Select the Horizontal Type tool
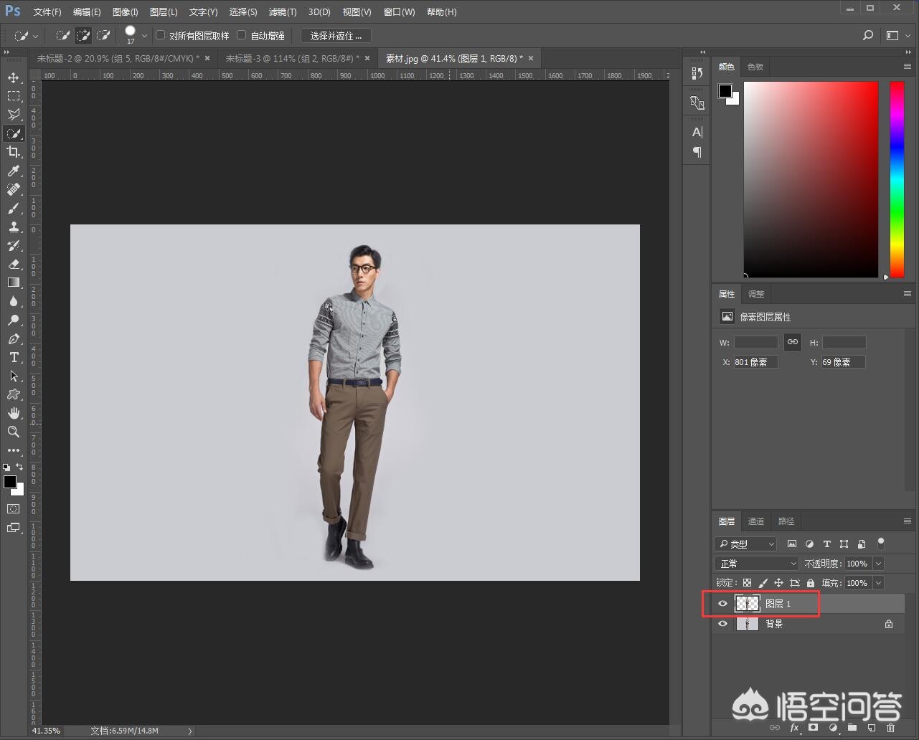Viewport: 919px width, 740px height. 14,357
